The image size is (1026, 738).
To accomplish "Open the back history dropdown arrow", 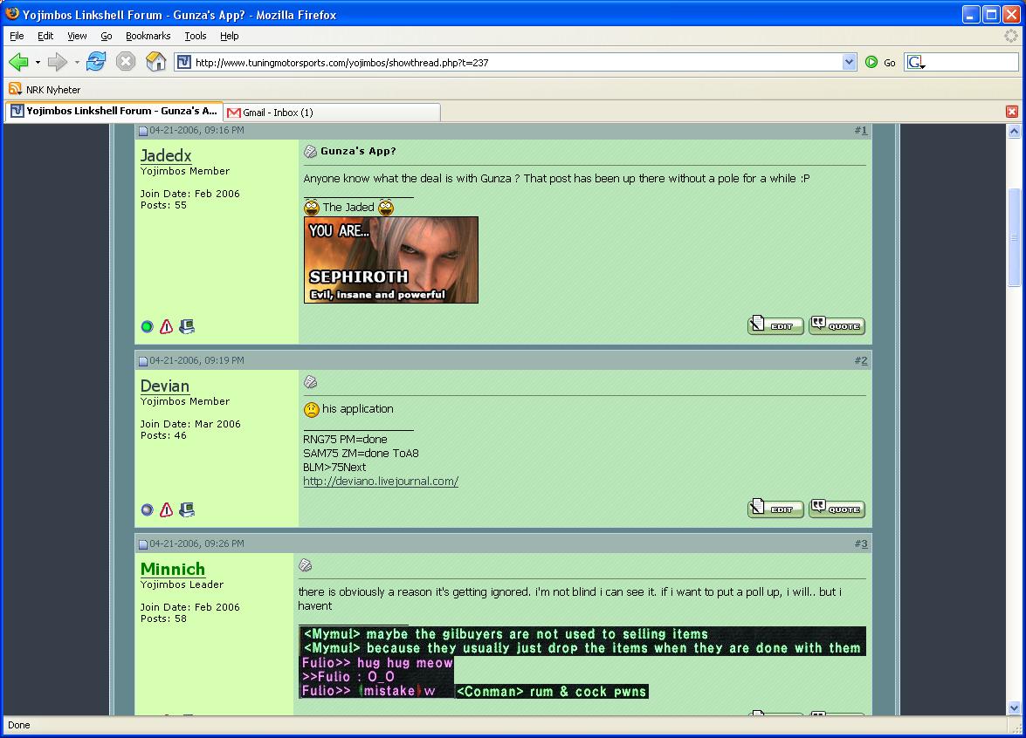I will 38,63.
